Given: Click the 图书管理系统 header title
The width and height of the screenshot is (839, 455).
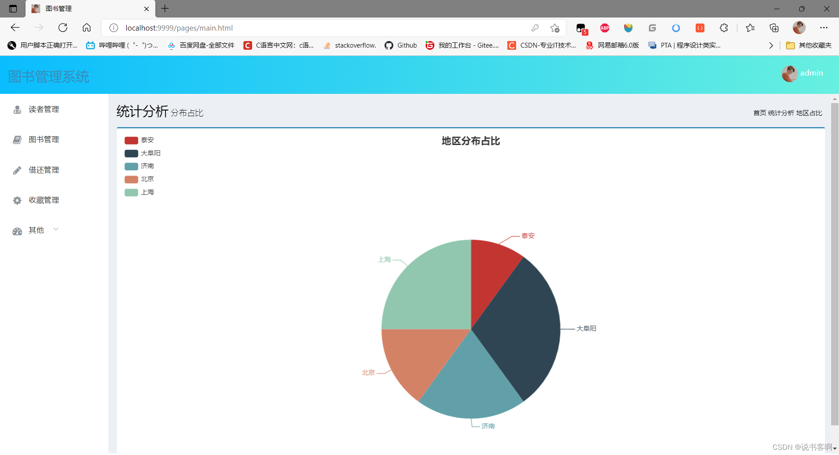Looking at the screenshot, I should pyautogui.click(x=49, y=77).
